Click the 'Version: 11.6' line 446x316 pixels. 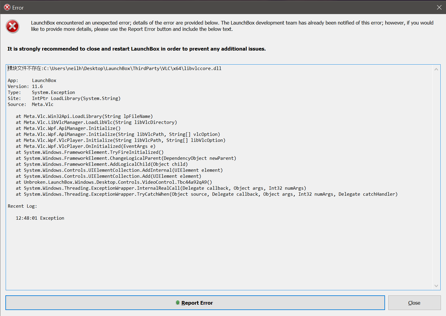tap(25, 86)
